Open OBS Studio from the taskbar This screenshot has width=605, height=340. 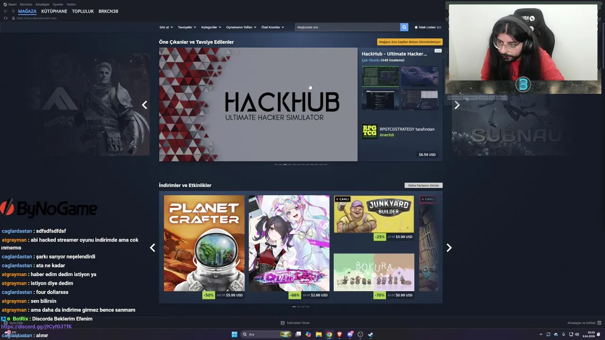click(x=360, y=334)
